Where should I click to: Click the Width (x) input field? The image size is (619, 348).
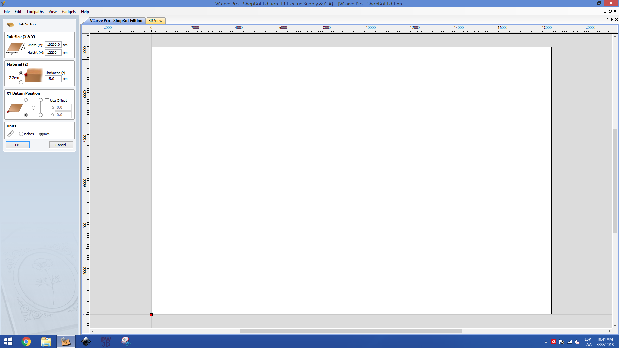coord(53,45)
